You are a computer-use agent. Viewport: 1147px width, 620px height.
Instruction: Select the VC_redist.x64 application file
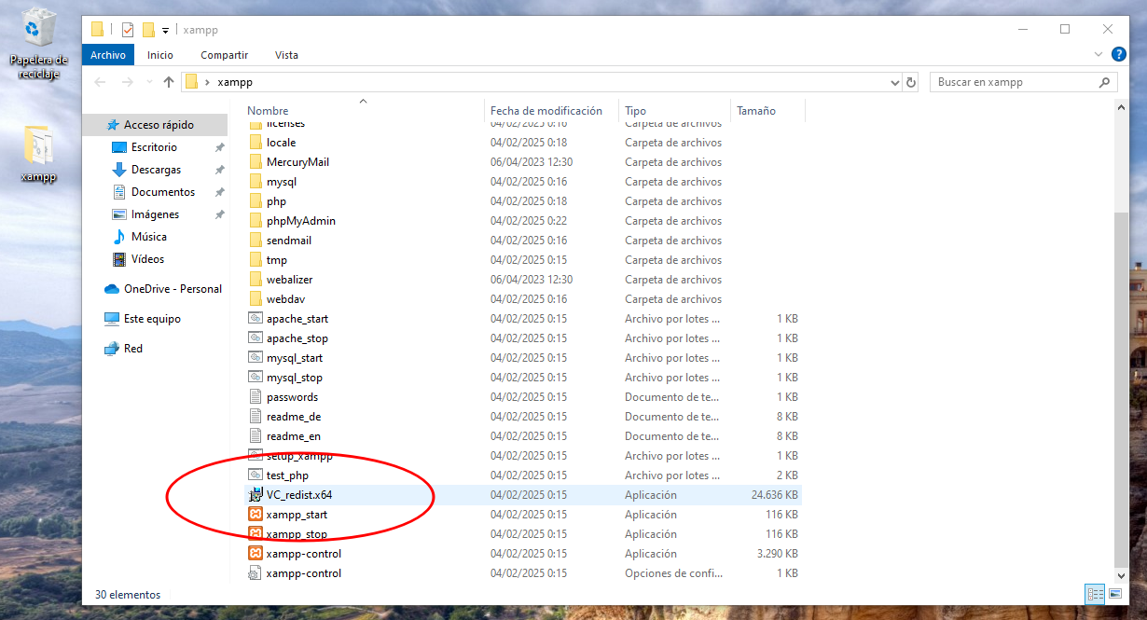coord(298,495)
